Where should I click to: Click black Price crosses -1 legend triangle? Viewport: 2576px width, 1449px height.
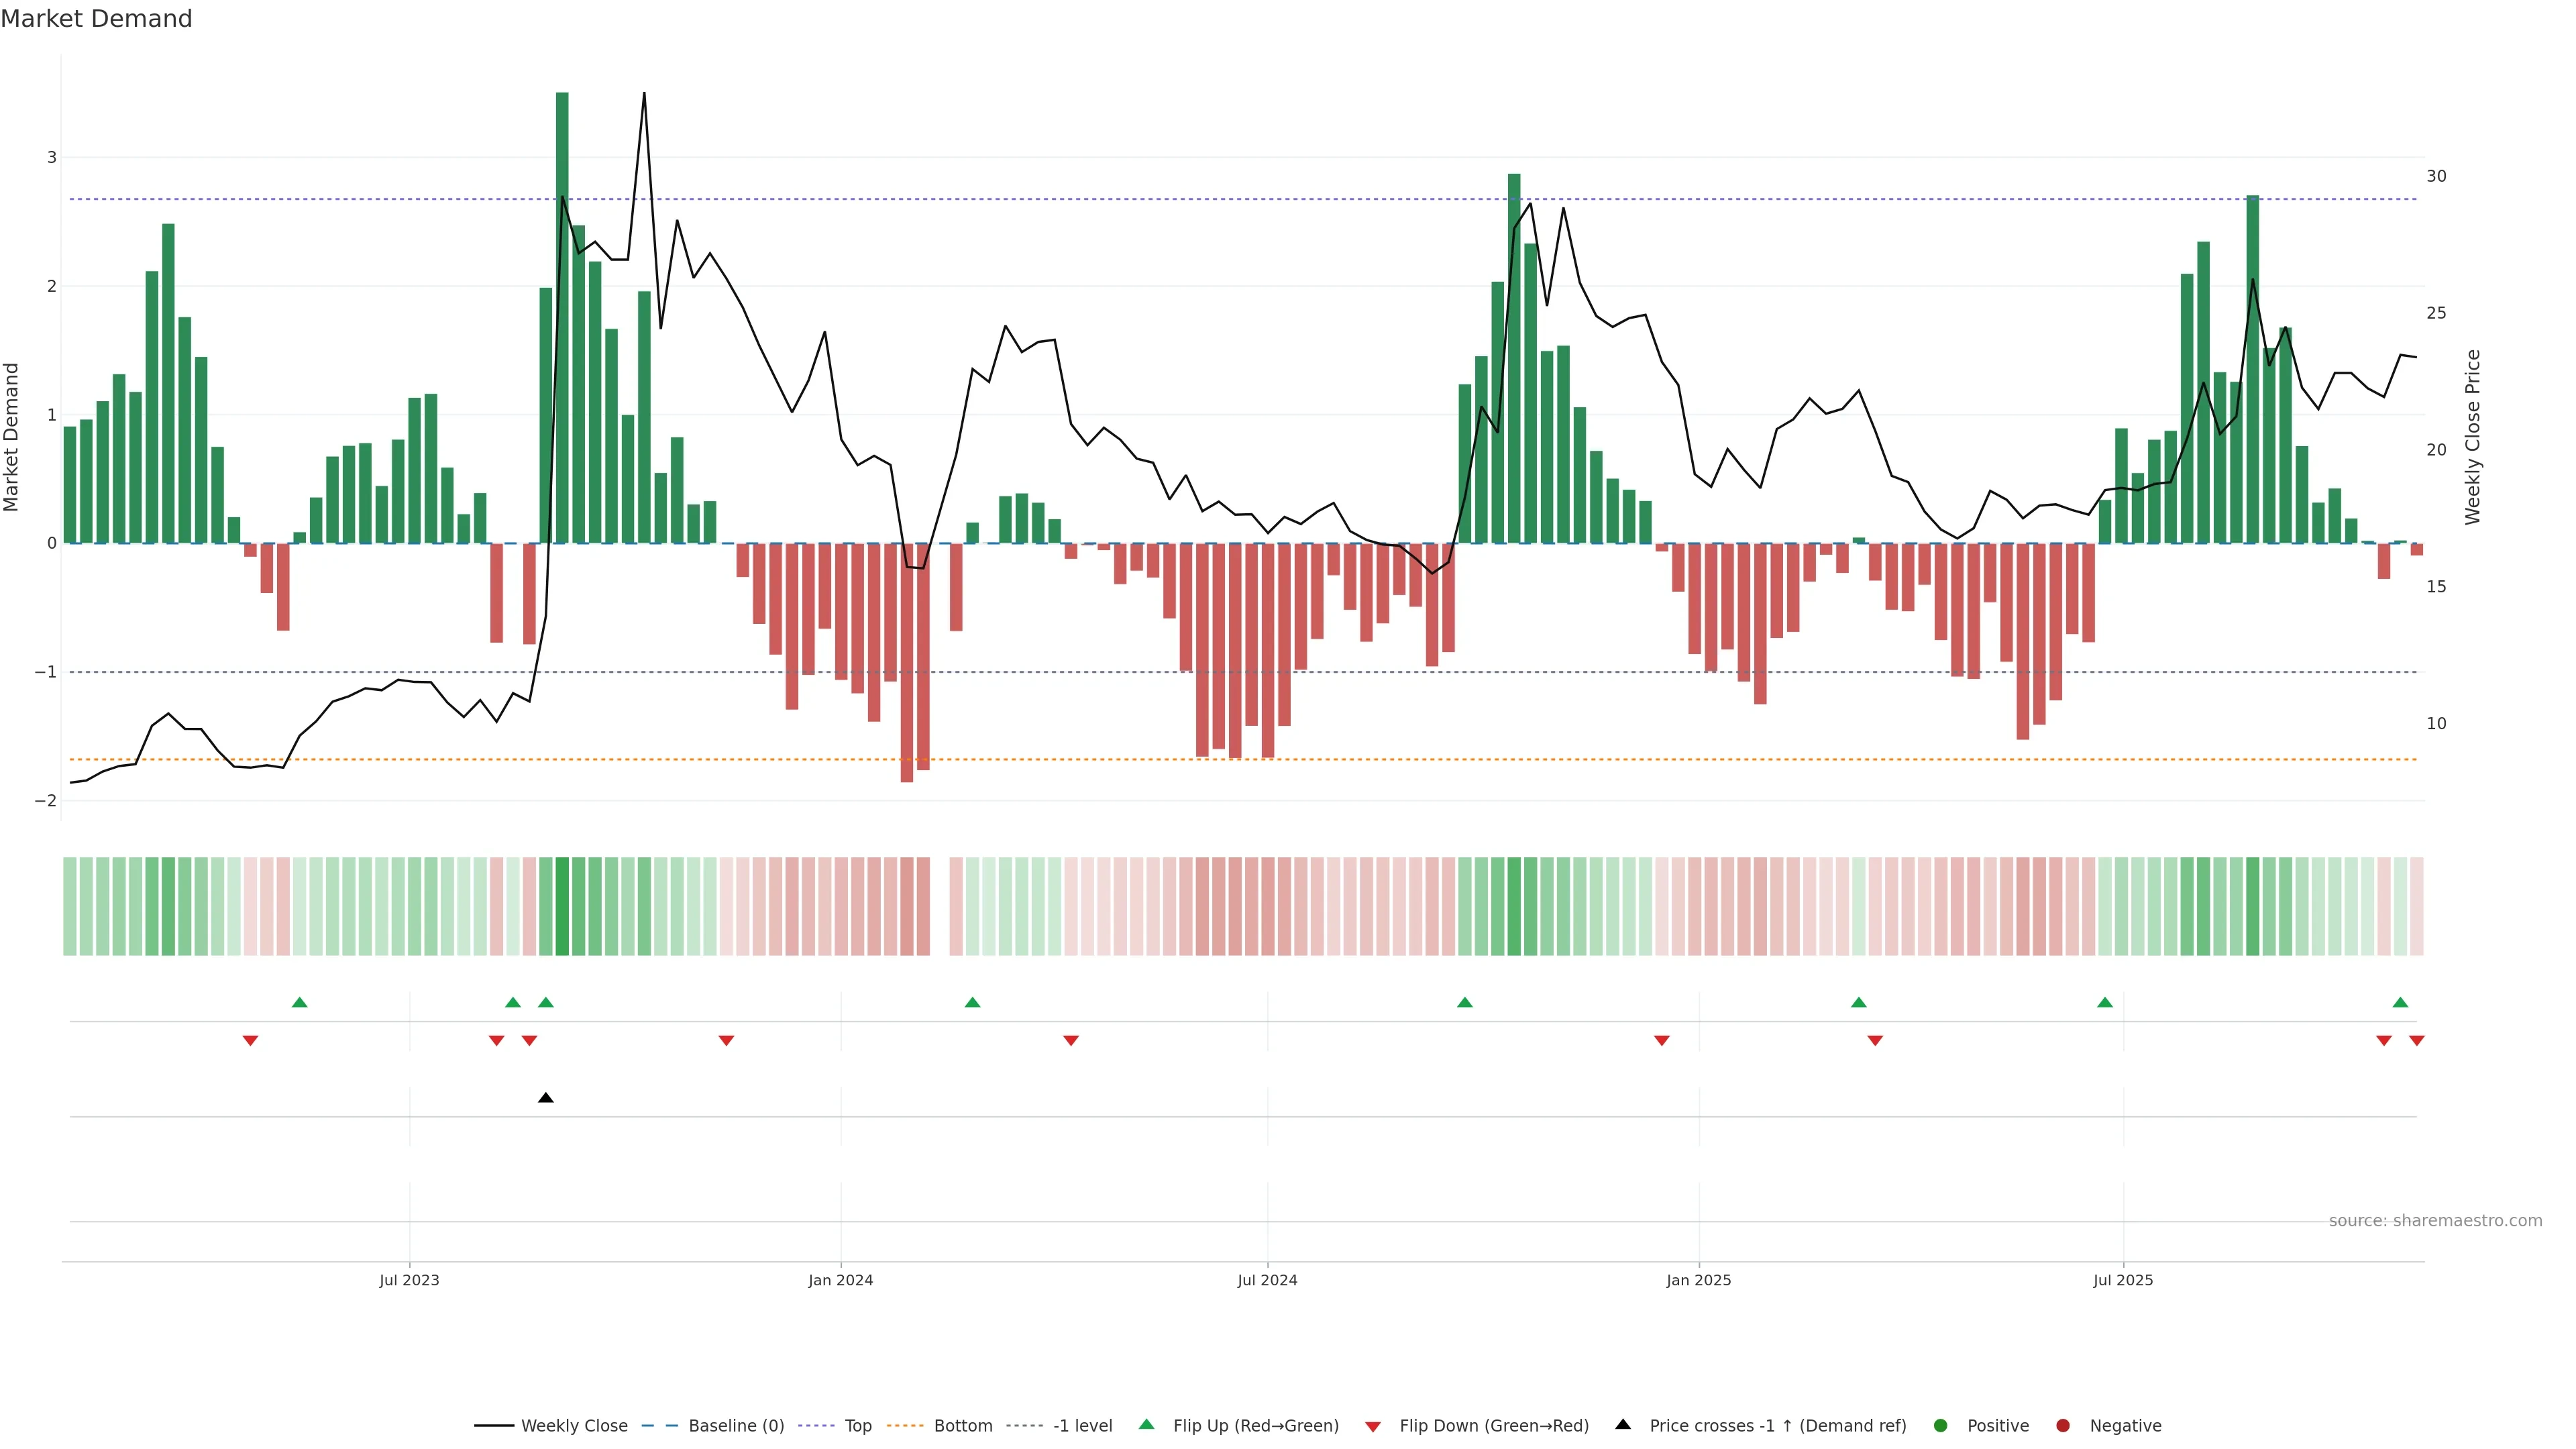click(1623, 1425)
